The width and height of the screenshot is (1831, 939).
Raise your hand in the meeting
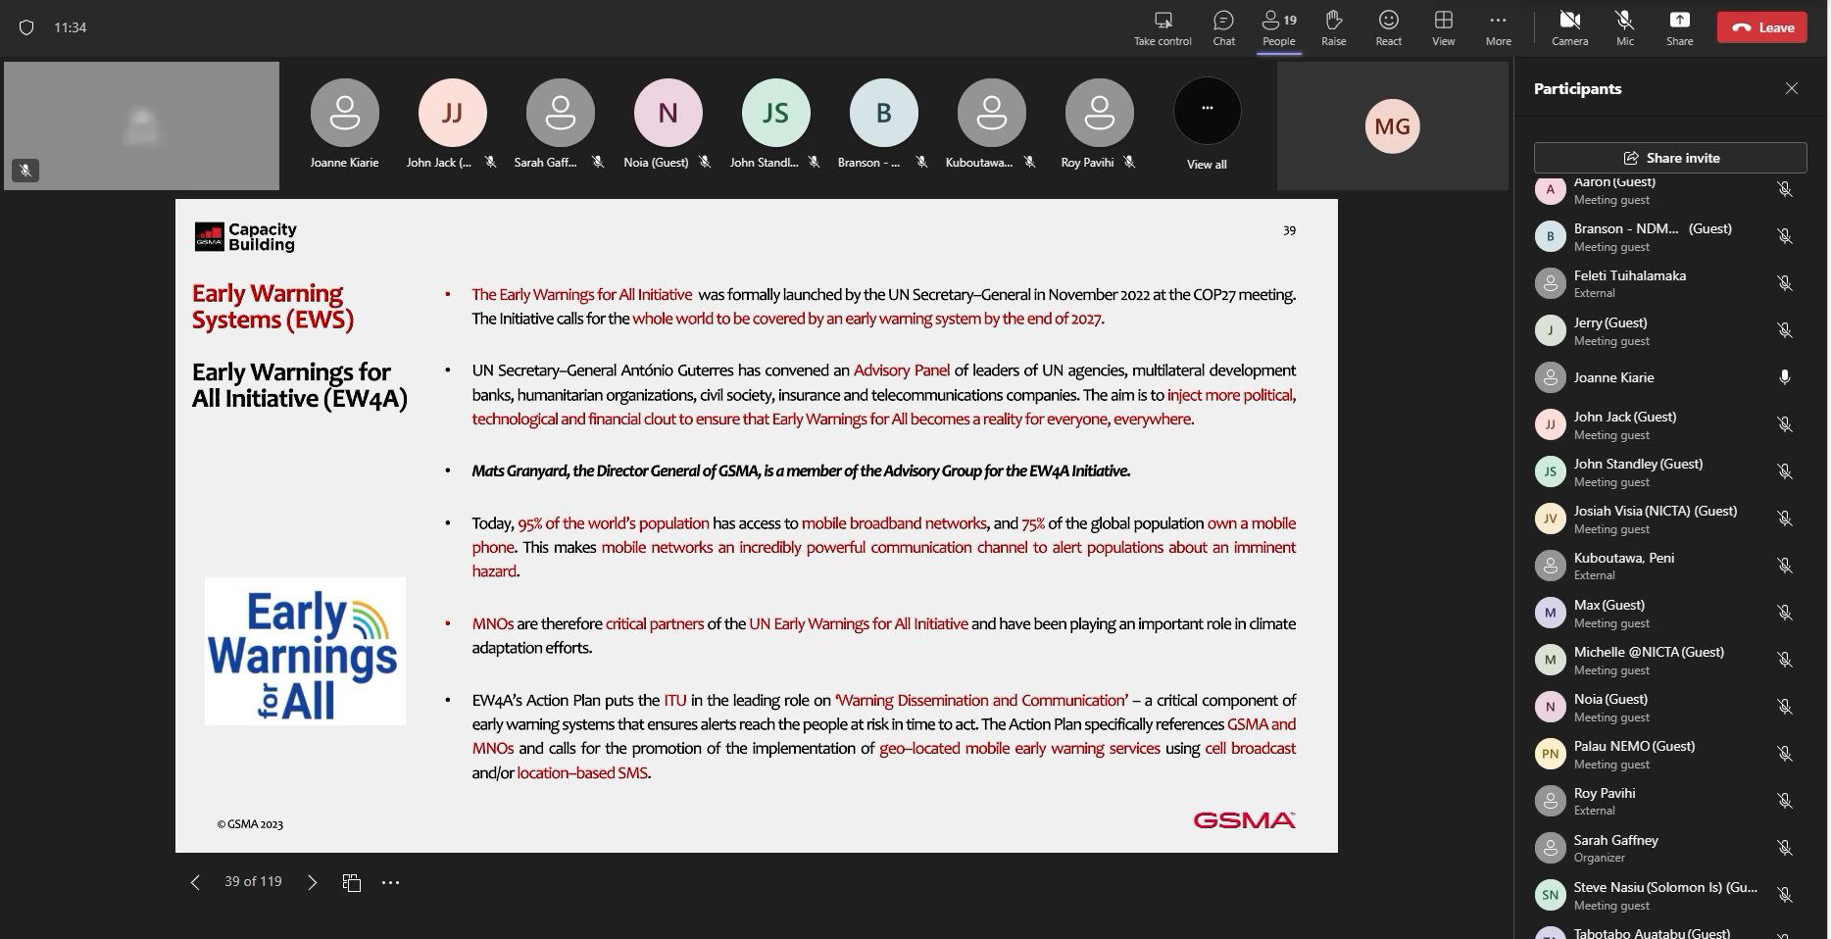[x=1333, y=28]
